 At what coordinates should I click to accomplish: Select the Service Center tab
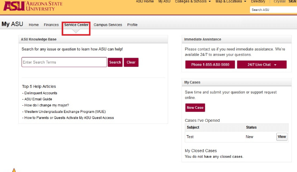pyautogui.click(x=76, y=25)
